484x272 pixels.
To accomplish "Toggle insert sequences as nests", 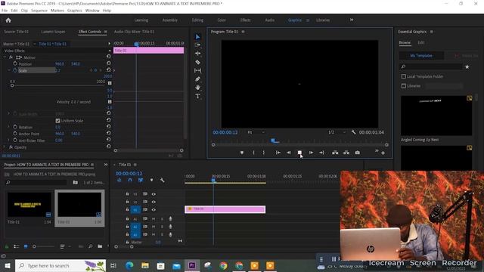I will coord(119,180).
